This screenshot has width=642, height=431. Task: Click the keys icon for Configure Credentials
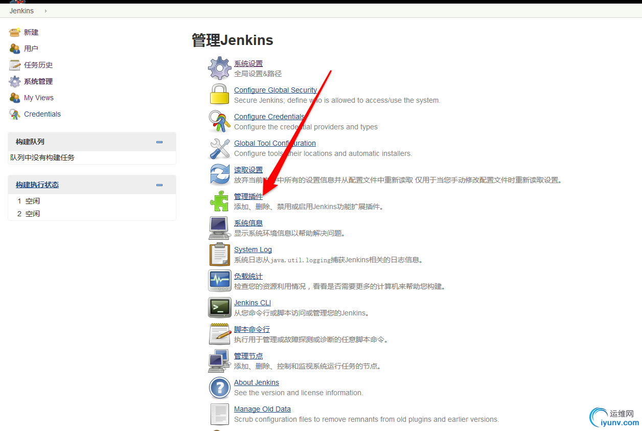(220, 122)
